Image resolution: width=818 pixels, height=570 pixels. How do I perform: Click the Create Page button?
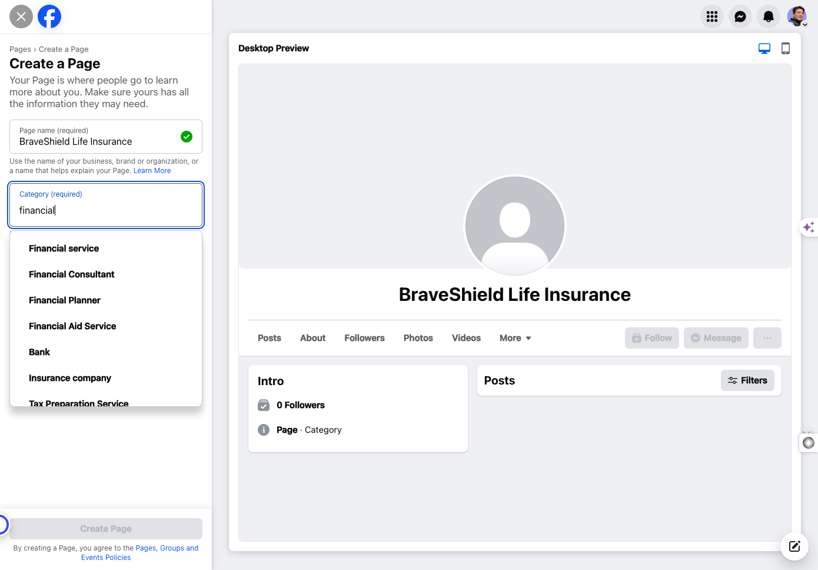106,529
